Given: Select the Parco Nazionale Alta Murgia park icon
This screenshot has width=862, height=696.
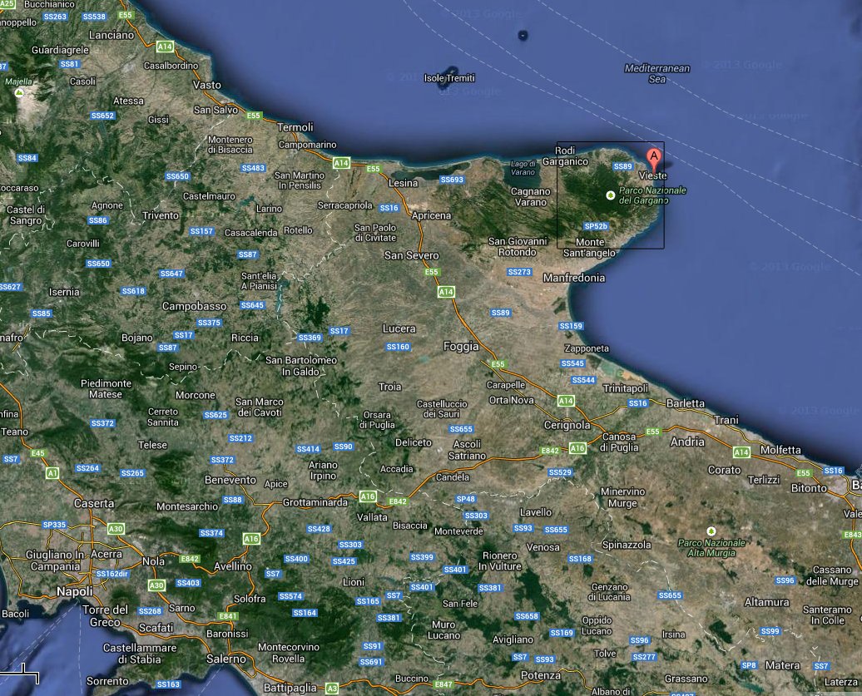Looking at the screenshot, I should pyautogui.click(x=711, y=531).
